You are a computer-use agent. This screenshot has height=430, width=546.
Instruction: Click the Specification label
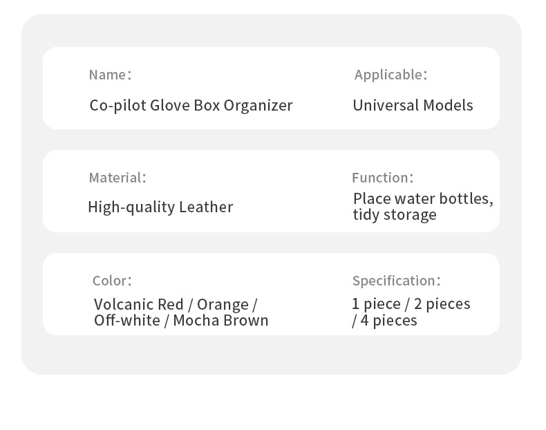396,281
